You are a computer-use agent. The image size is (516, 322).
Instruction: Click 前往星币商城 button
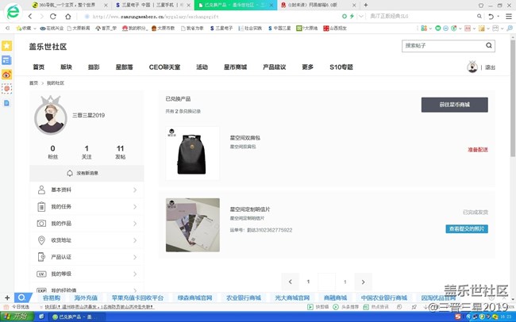(454, 105)
